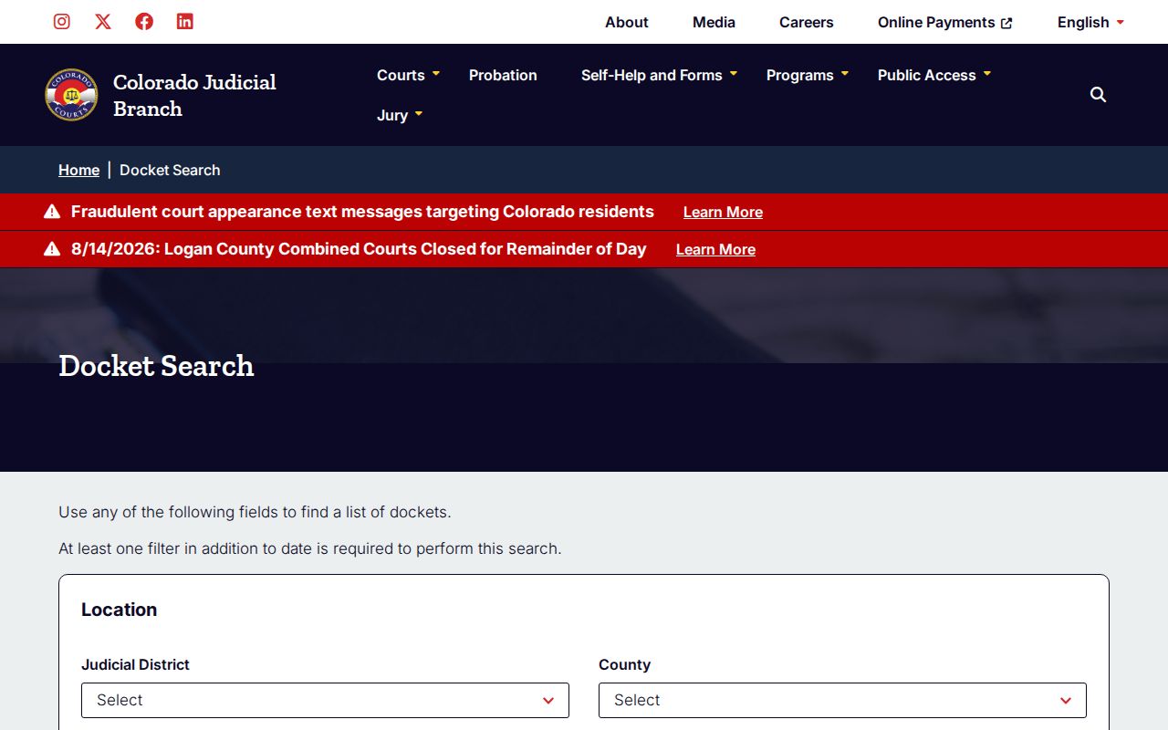Image resolution: width=1168 pixels, height=730 pixels.
Task: Open the Facebook social icon
Action: point(144,21)
